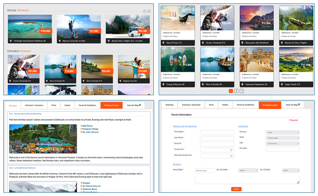This screenshot has width=318, height=196.
Task: Open the Panjpula Village link
Action: (x=91, y=129)
